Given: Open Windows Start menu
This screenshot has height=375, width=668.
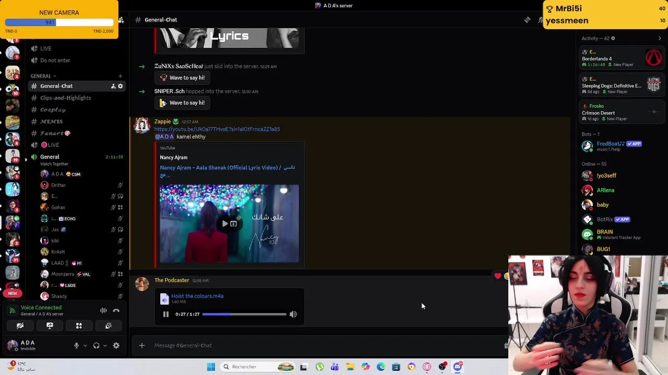Looking at the screenshot, I should pyautogui.click(x=211, y=367).
